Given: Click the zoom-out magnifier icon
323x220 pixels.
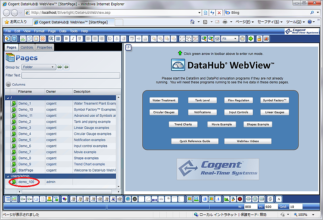Looking at the screenshot, I should point(210,38).
